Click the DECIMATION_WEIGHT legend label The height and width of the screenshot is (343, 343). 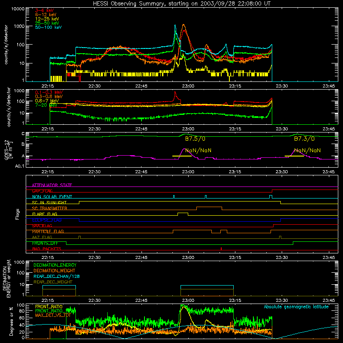pyautogui.click(x=54, y=271)
